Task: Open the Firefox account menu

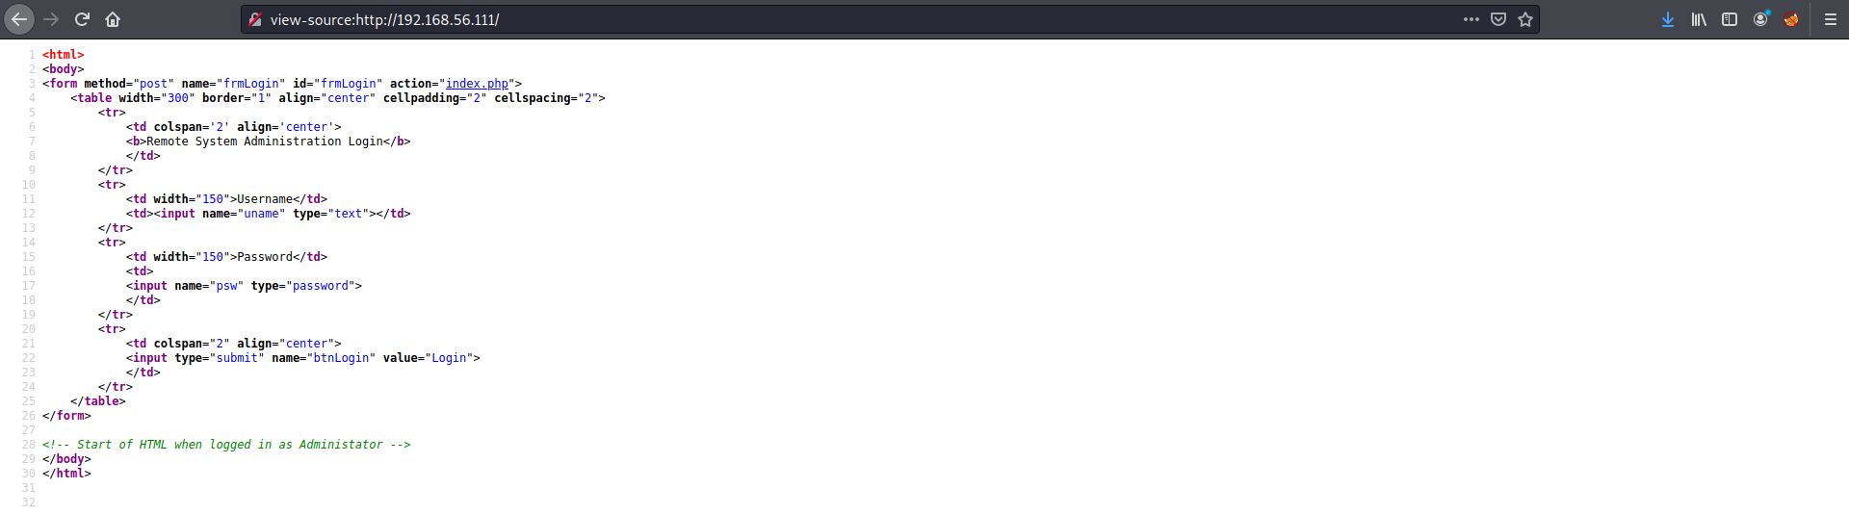Action: pyautogui.click(x=1760, y=19)
